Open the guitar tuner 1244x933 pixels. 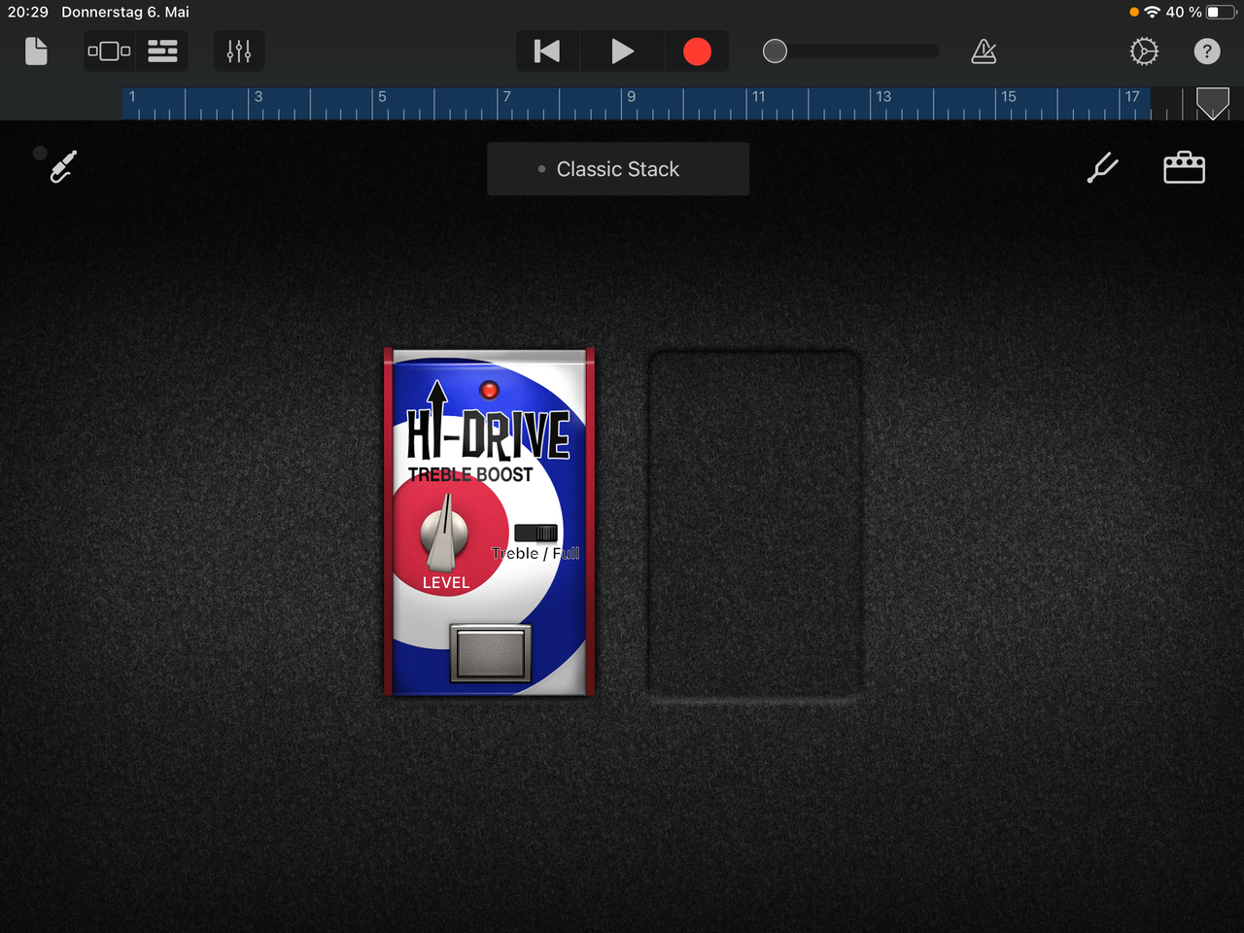[x=1102, y=168]
